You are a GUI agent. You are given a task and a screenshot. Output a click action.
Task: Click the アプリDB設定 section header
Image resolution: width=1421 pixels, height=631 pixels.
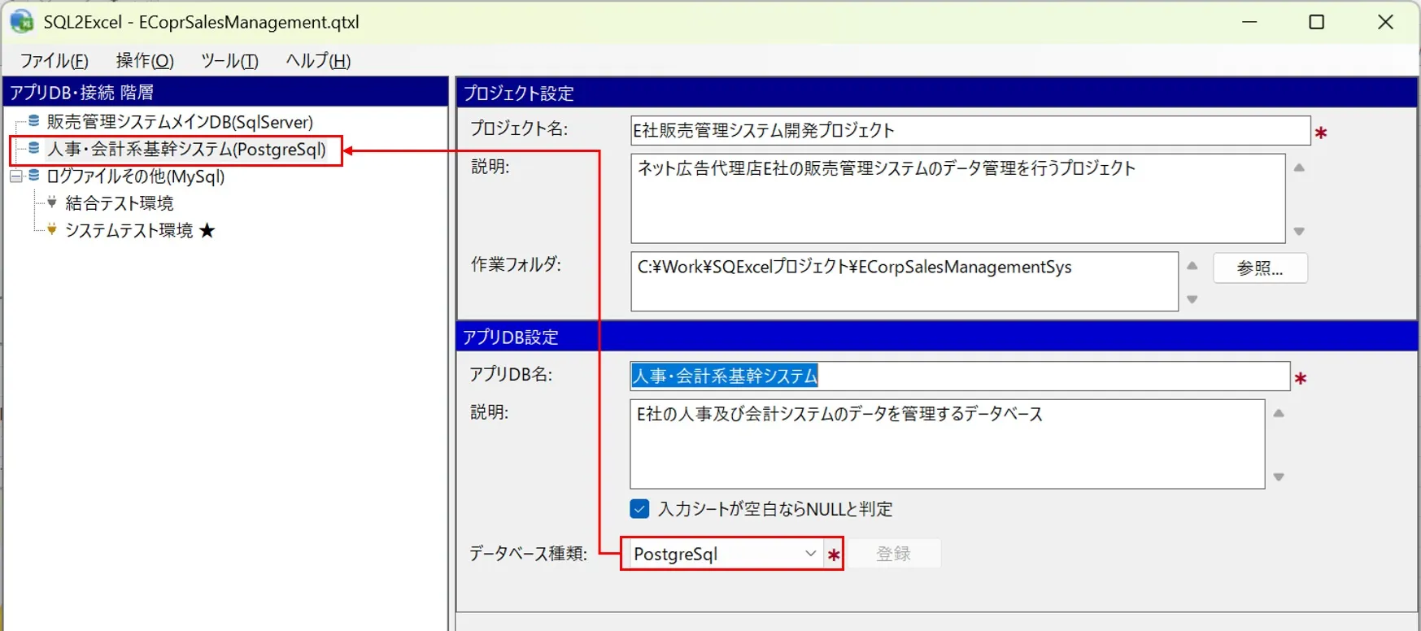pyautogui.click(x=937, y=337)
